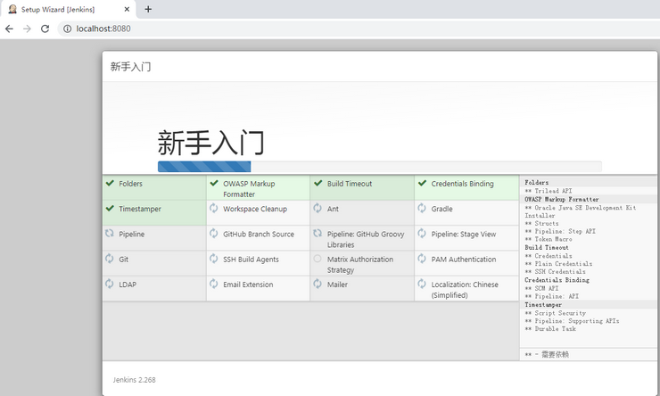
Task: Click the spinner icon beside Pipeline
Action: tap(110, 233)
